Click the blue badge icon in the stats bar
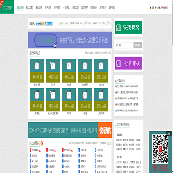Viewport: 173px width, 173px height. pos(49,24)
